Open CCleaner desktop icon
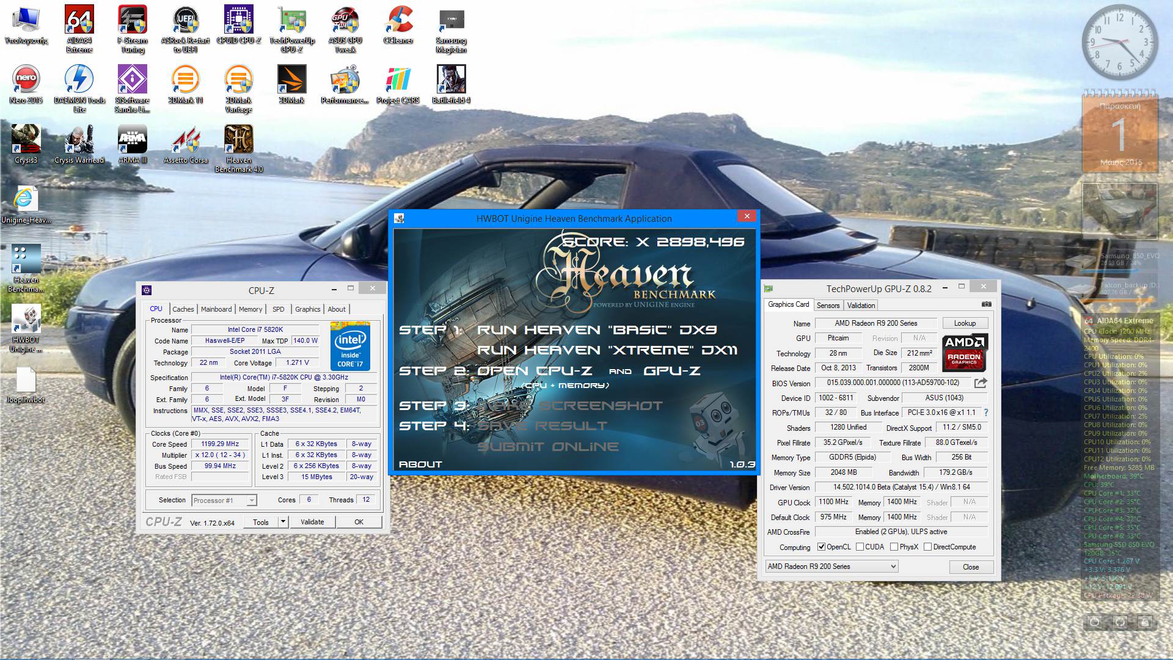Viewport: 1173px width, 660px height. (398, 24)
